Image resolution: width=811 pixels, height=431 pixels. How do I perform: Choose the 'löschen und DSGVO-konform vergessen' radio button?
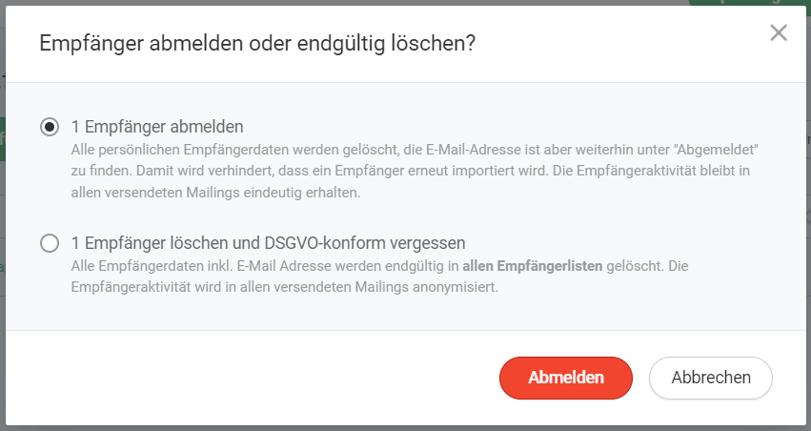pos(50,243)
